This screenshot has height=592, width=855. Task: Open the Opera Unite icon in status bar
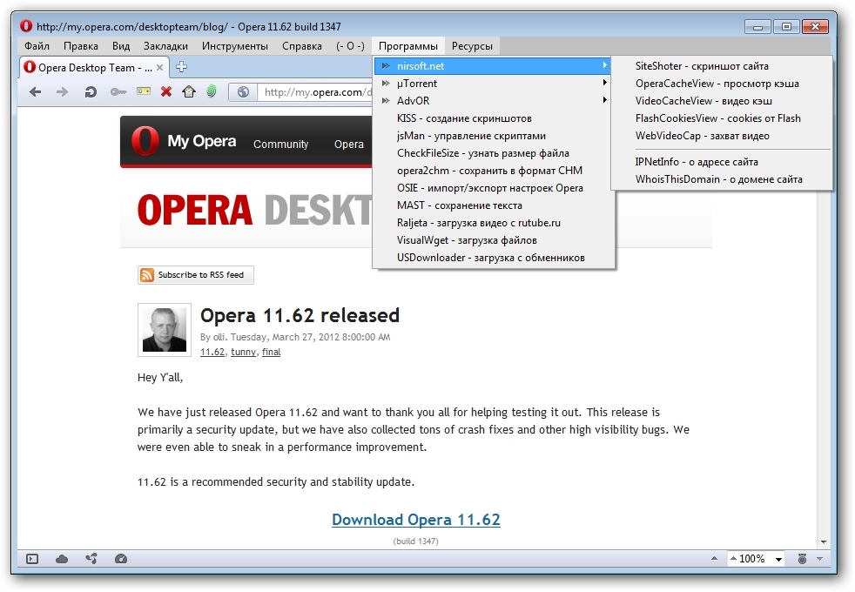(x=91, y=559)
